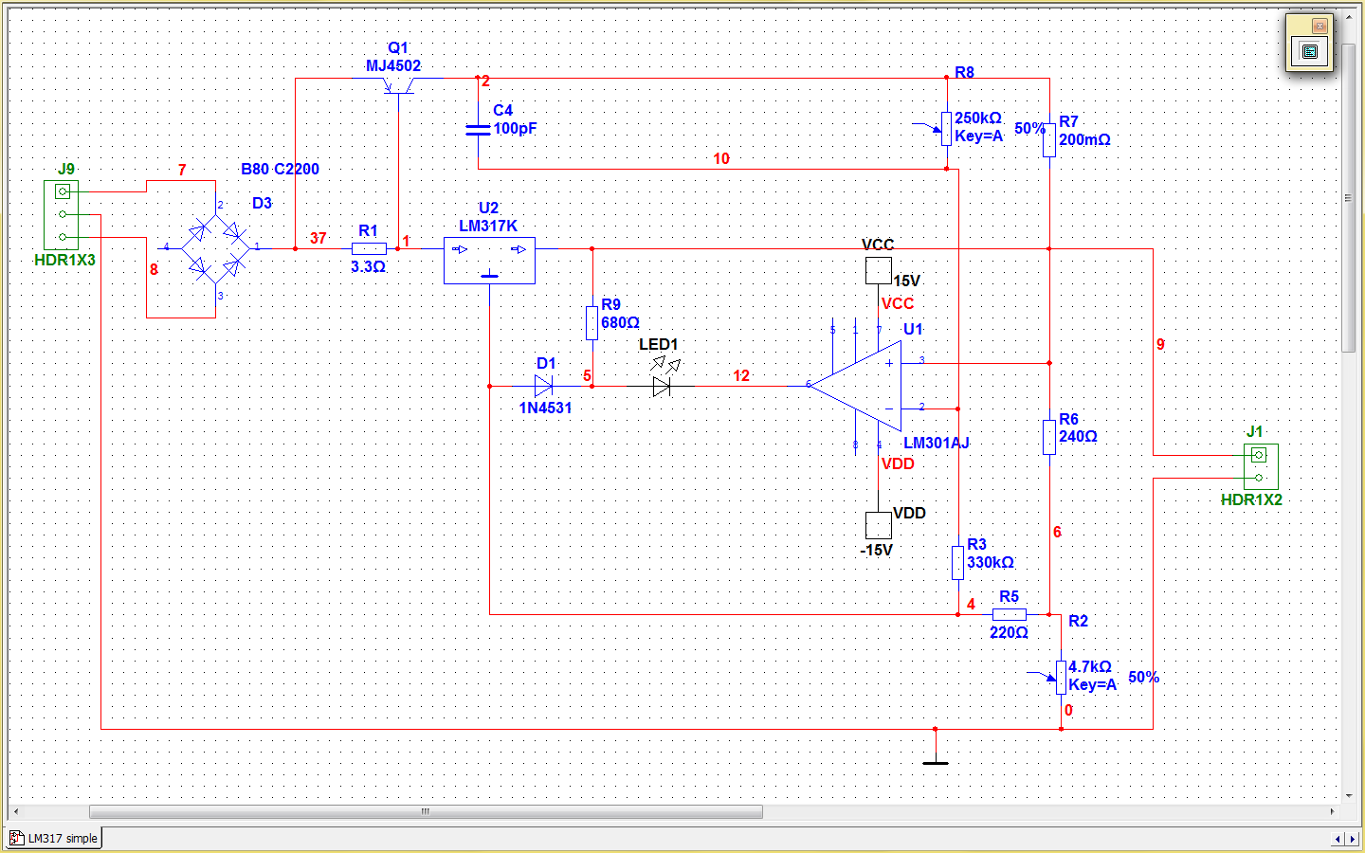This screenshot has width=1365, height=853.
Task: Click the horizontal scrollbar right arrow
Action: pos(1332,811)
